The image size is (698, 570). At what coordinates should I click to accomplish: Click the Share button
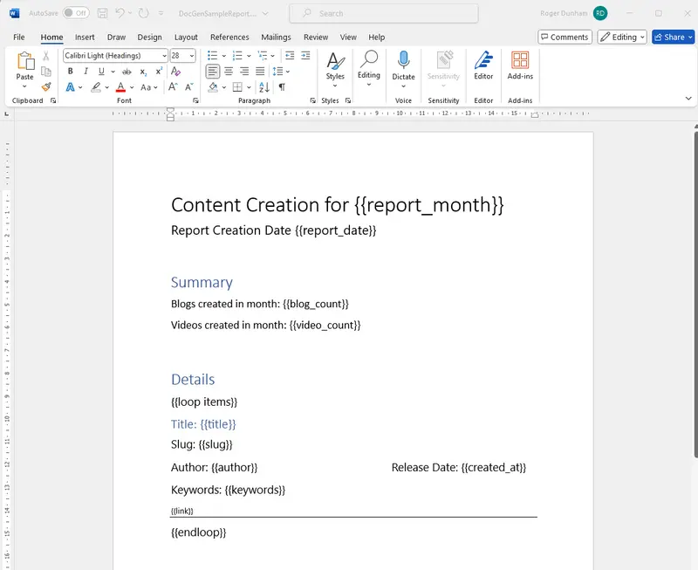click(674, 38)
